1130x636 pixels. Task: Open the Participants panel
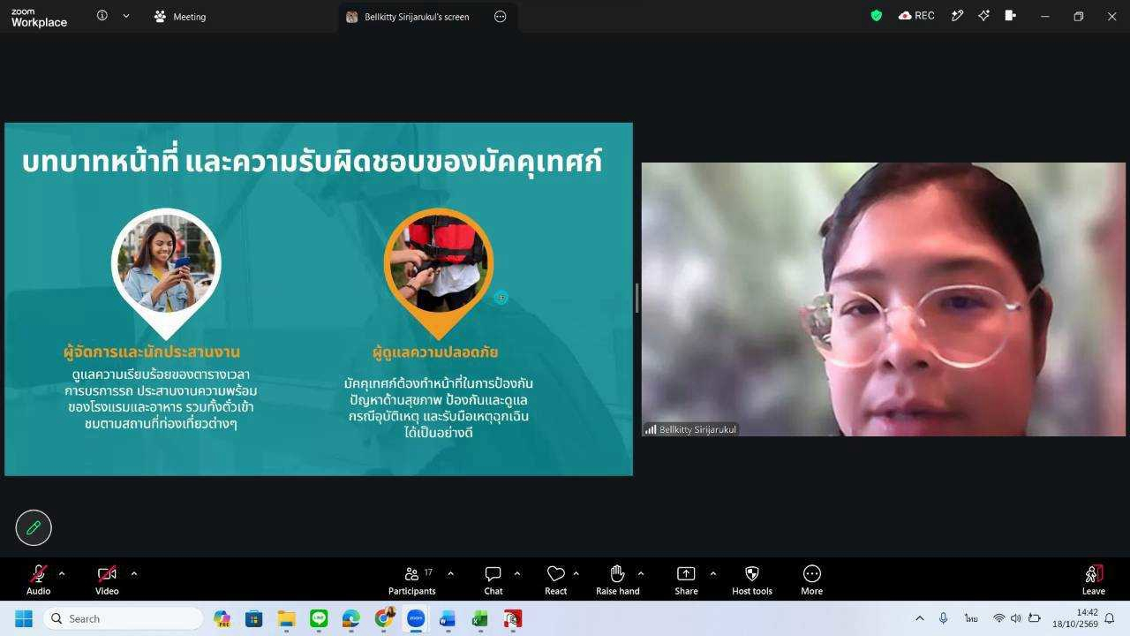coord(412,579)
